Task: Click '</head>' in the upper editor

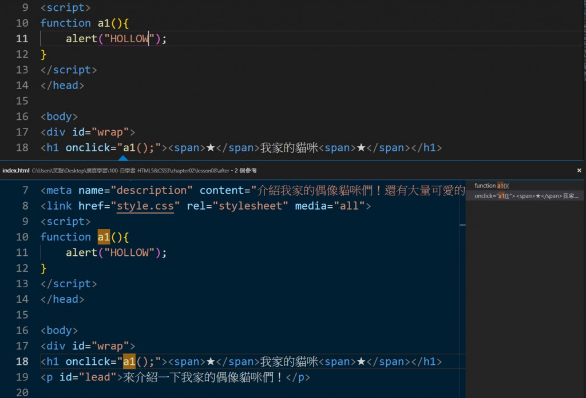Action: (x=62, y=86)
